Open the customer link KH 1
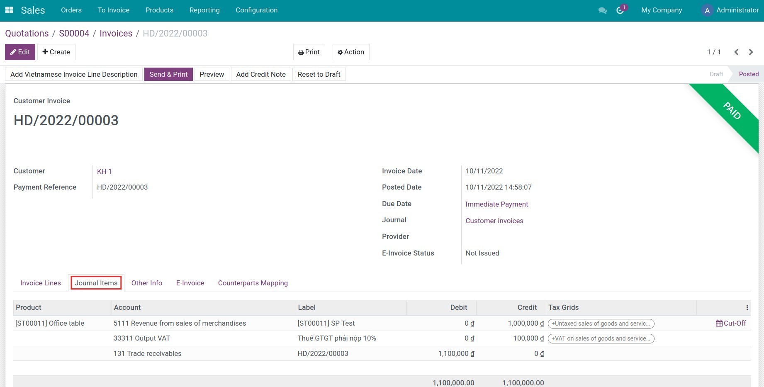 point(104,171)
